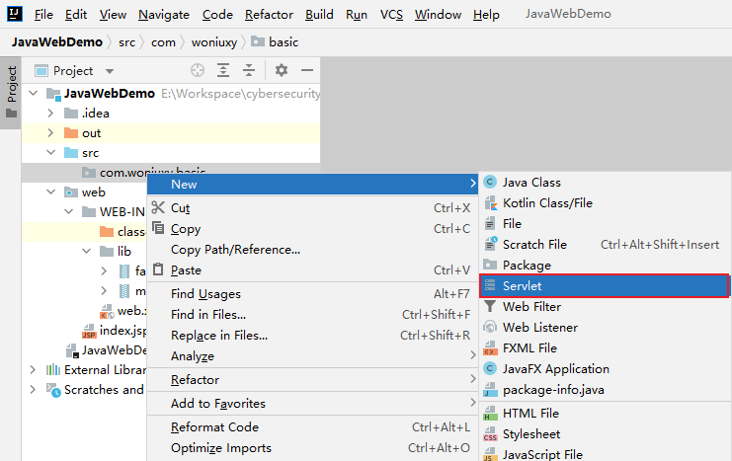The height and width of the screenshot is (461, 732).
Task: Click the Web Listener icon
Action: pyautogui.click(x=490, y=327)
